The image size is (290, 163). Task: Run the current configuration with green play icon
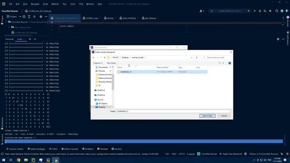click(255, 11)
